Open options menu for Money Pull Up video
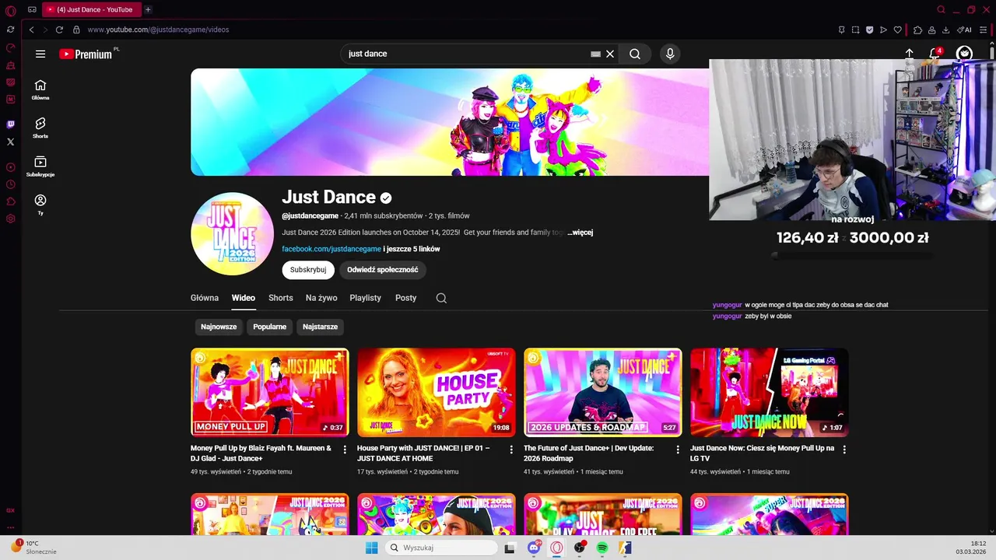Image resolution: width=996 pixels, height=560 pixels. [x=345, y=450]
